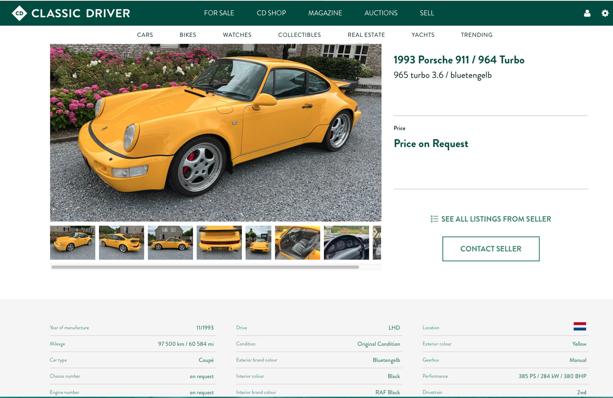Click the 'Year of manufacture' label
Screen dimensions: 613x398
69,328
